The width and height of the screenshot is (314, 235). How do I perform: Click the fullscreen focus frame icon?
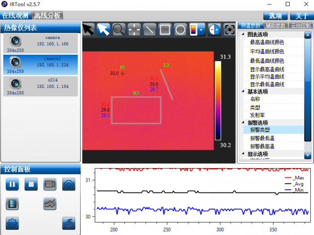point(230,30)
